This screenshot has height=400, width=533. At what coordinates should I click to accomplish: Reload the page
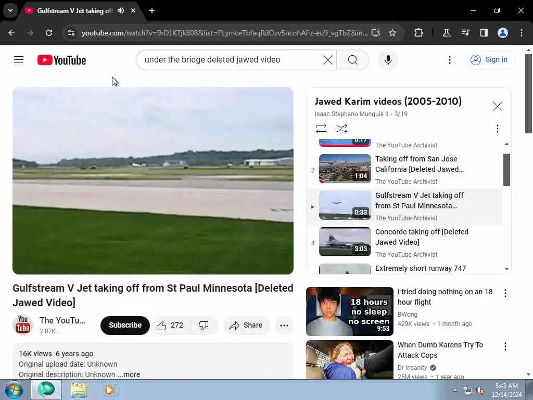pyautogui.click(x=49, y=33)
